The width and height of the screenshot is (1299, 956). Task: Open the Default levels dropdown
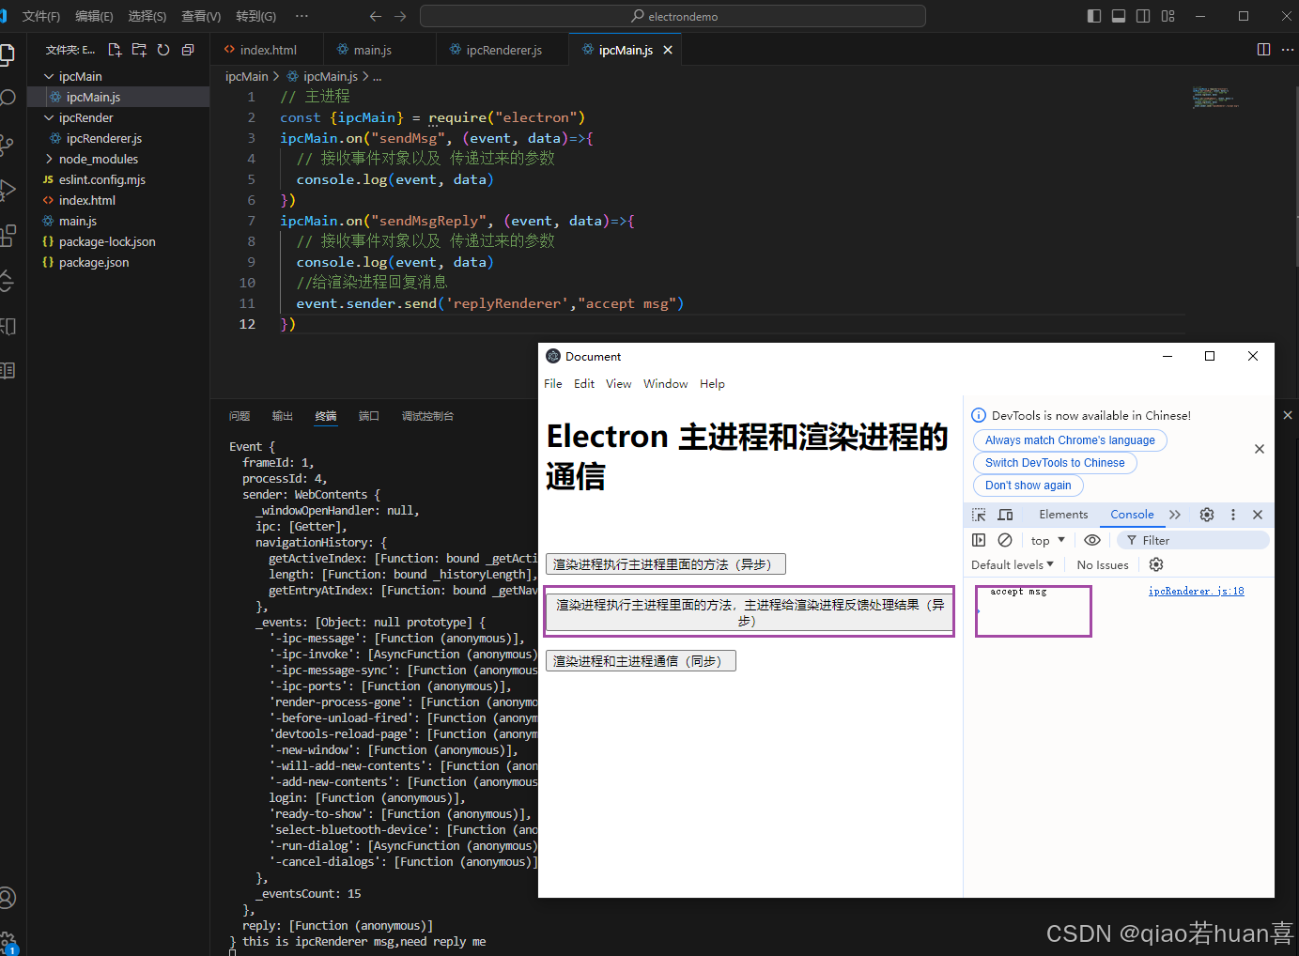[x=1013, y=564]
